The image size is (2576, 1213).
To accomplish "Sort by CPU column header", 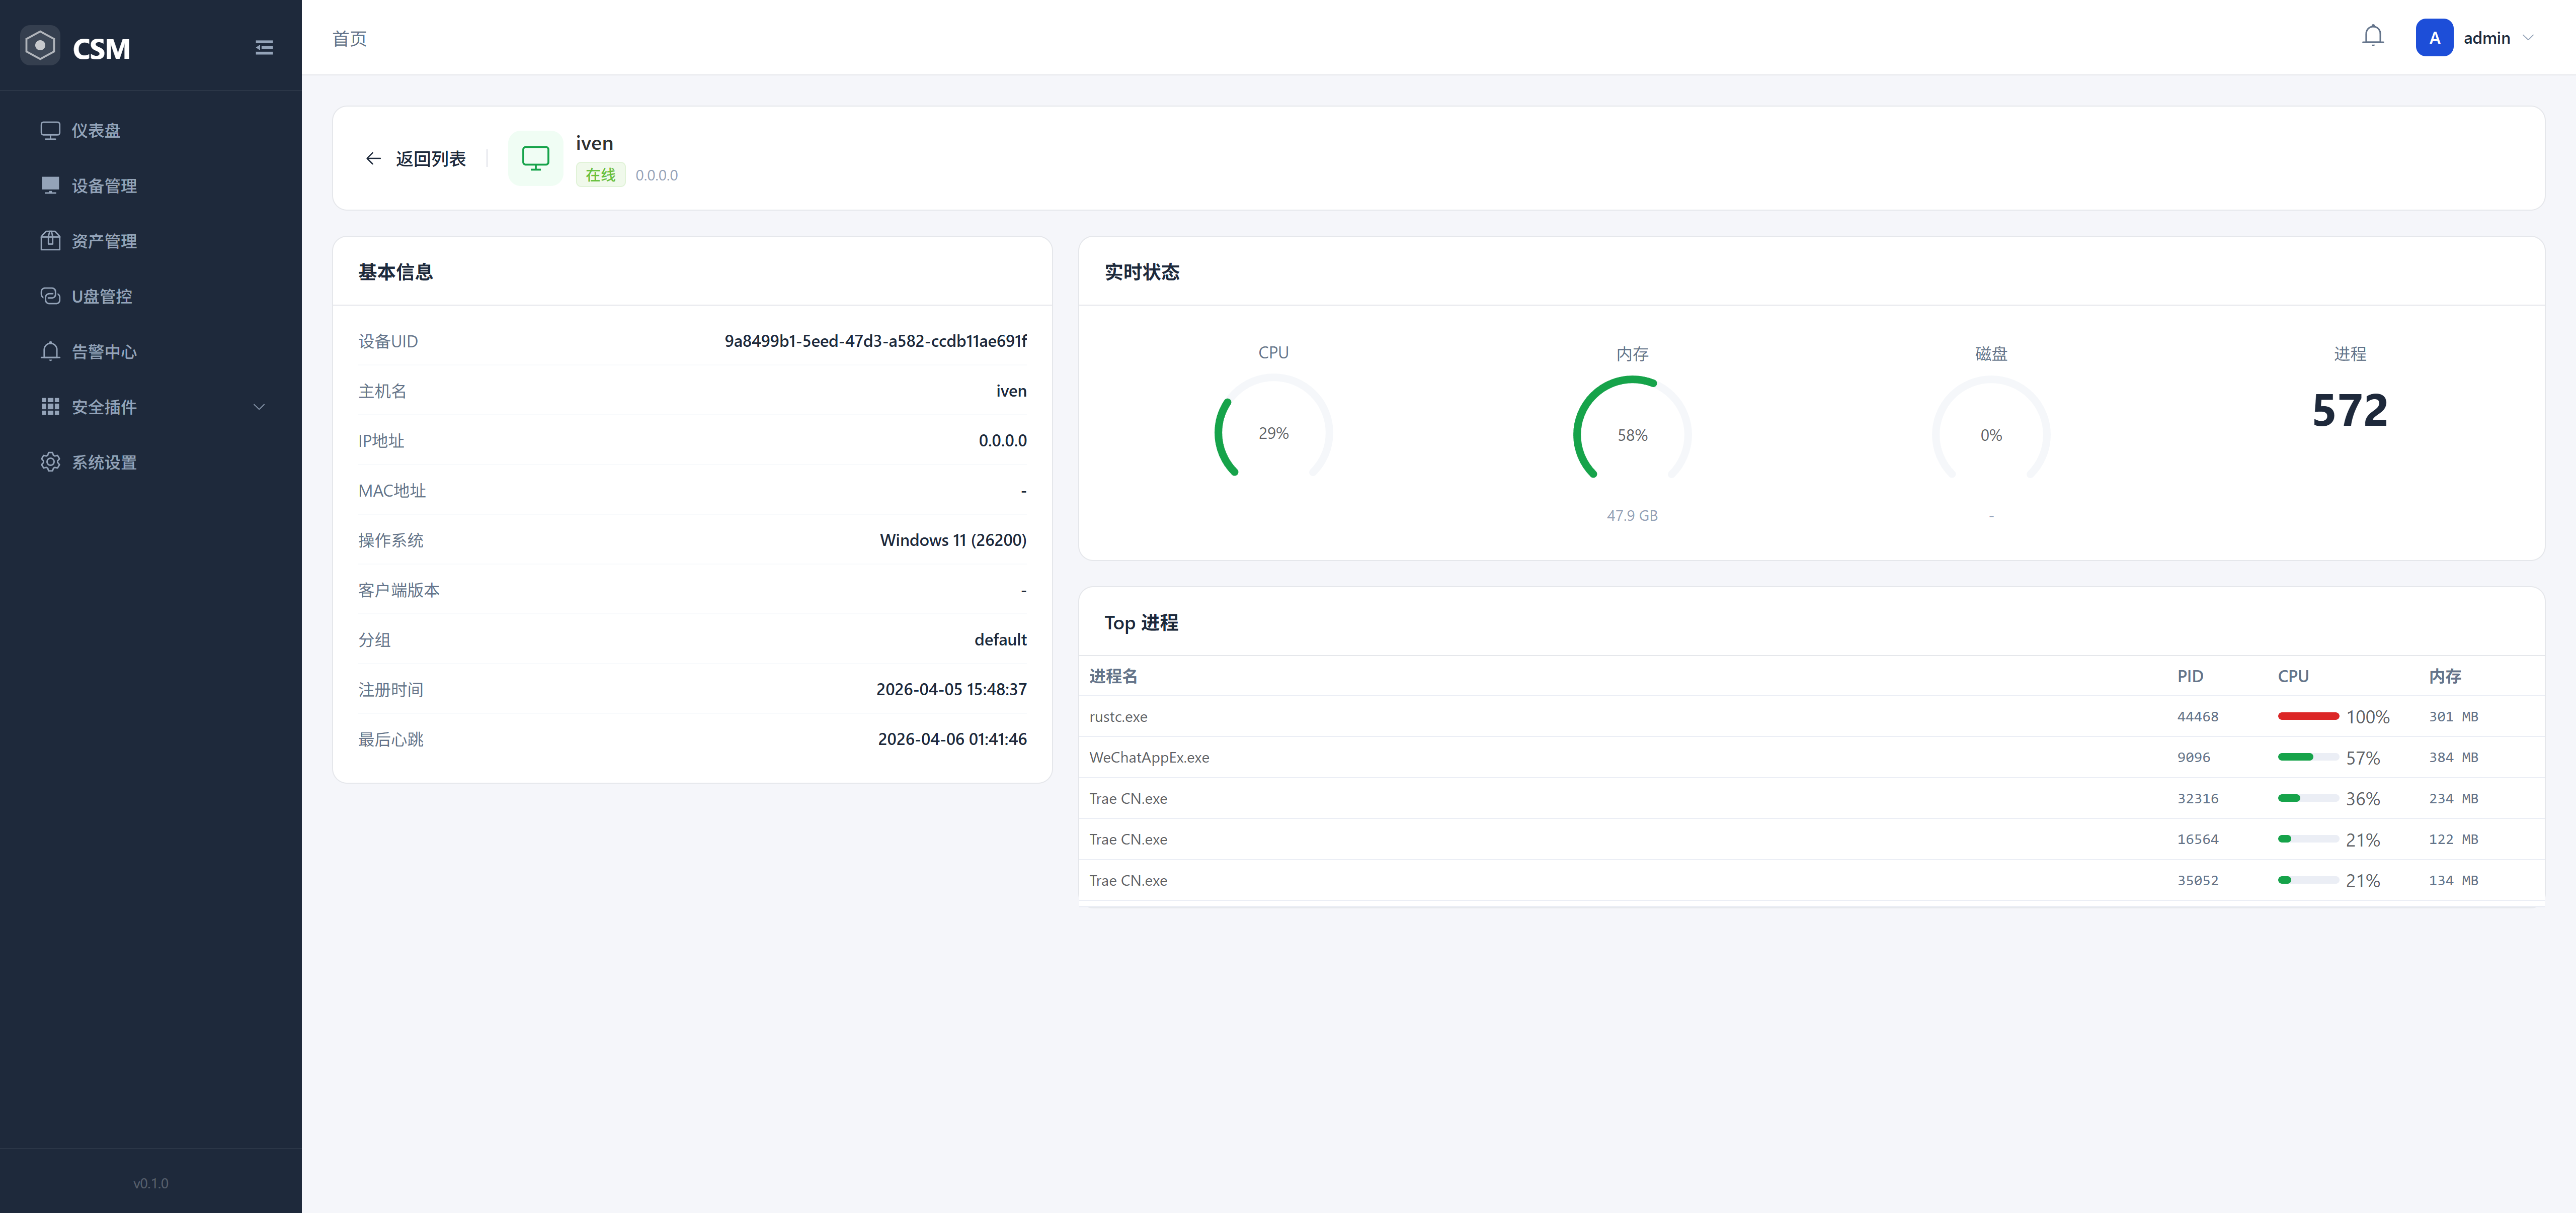I will tap(2292, 677).
